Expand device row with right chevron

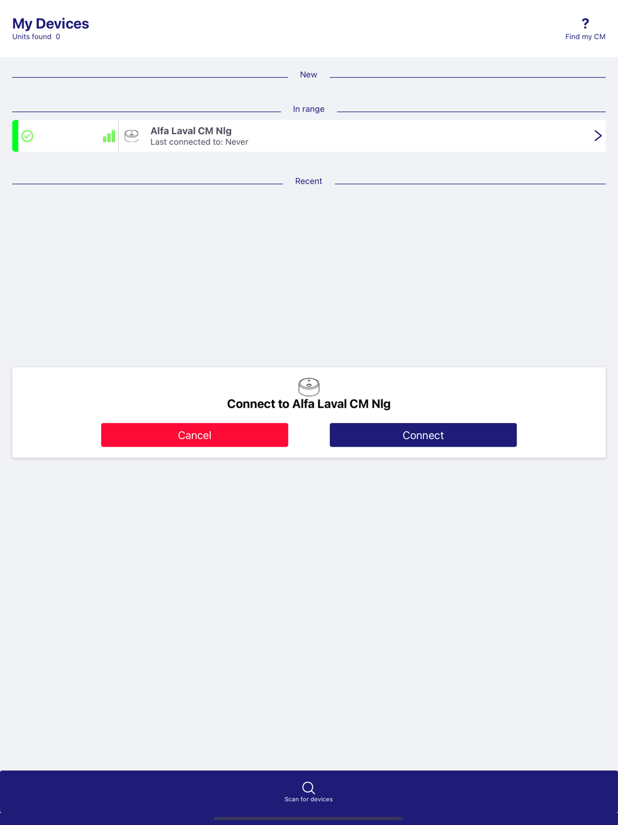(x=598, y=135)
